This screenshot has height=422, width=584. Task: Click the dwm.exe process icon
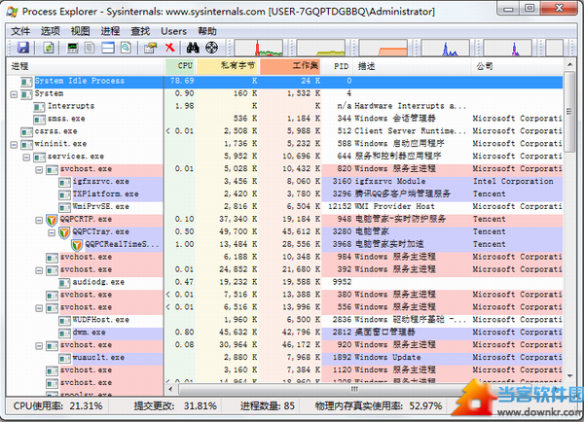64,333
